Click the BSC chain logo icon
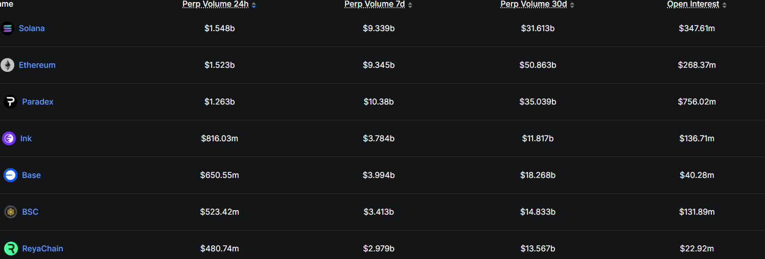The width and height of the screenshot is (765, 259). click(x=10, y=212)
